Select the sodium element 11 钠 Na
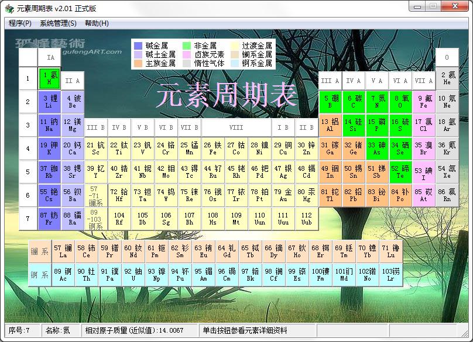This screenshot has height=342, width=473. point(50,125)
